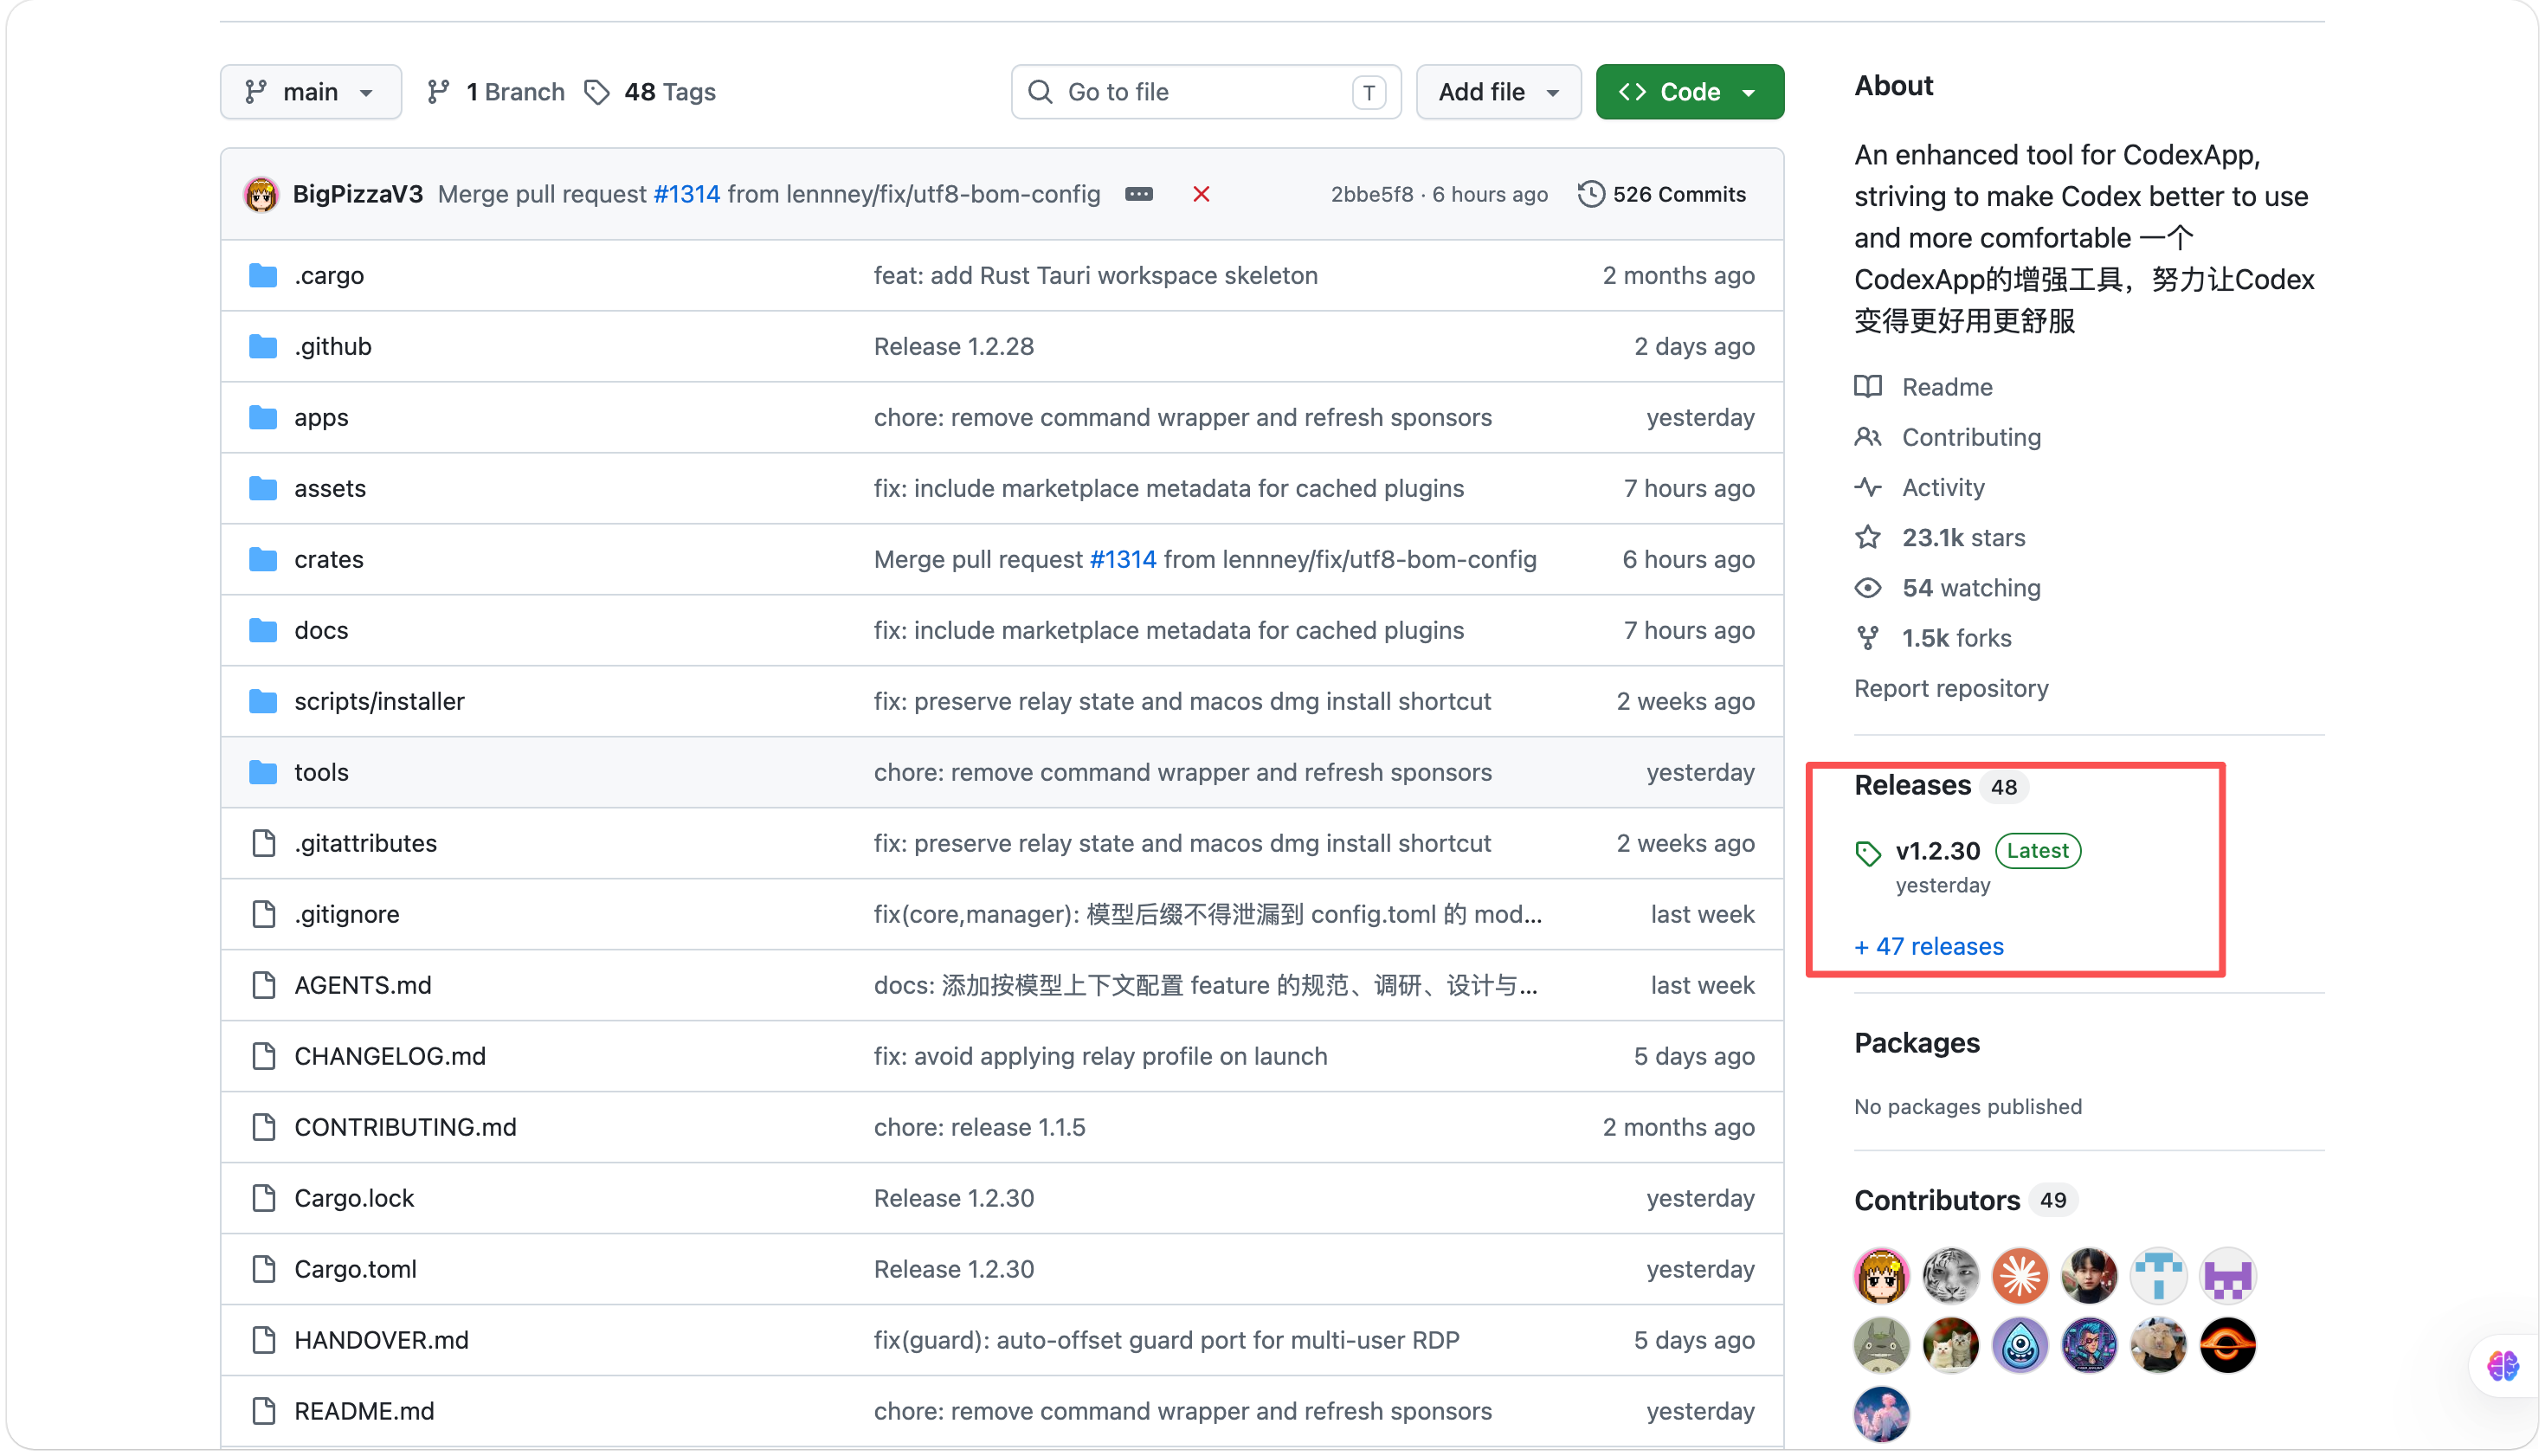
Task: Show the + 47 releases list
Action: click(x=1929, y=946)
